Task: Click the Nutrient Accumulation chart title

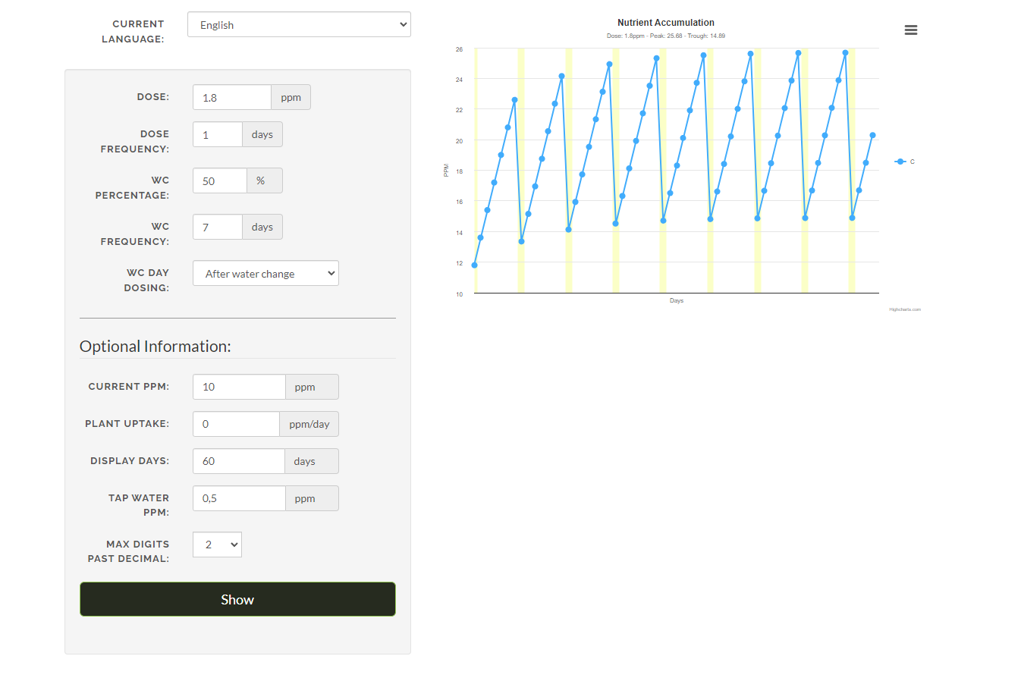Action: tap(666, 23)
